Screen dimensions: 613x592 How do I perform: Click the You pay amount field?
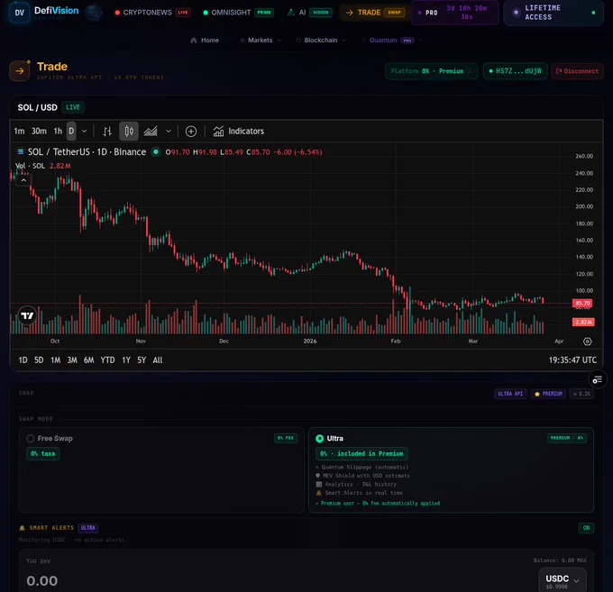point(42,580)
